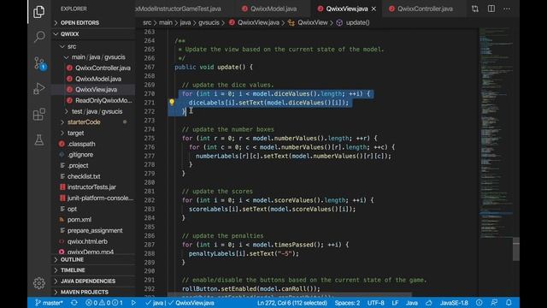The width and height of the screenshot is (547, 308).
Task: Click the thumbs up Java status icon
Action: (429, 303)
